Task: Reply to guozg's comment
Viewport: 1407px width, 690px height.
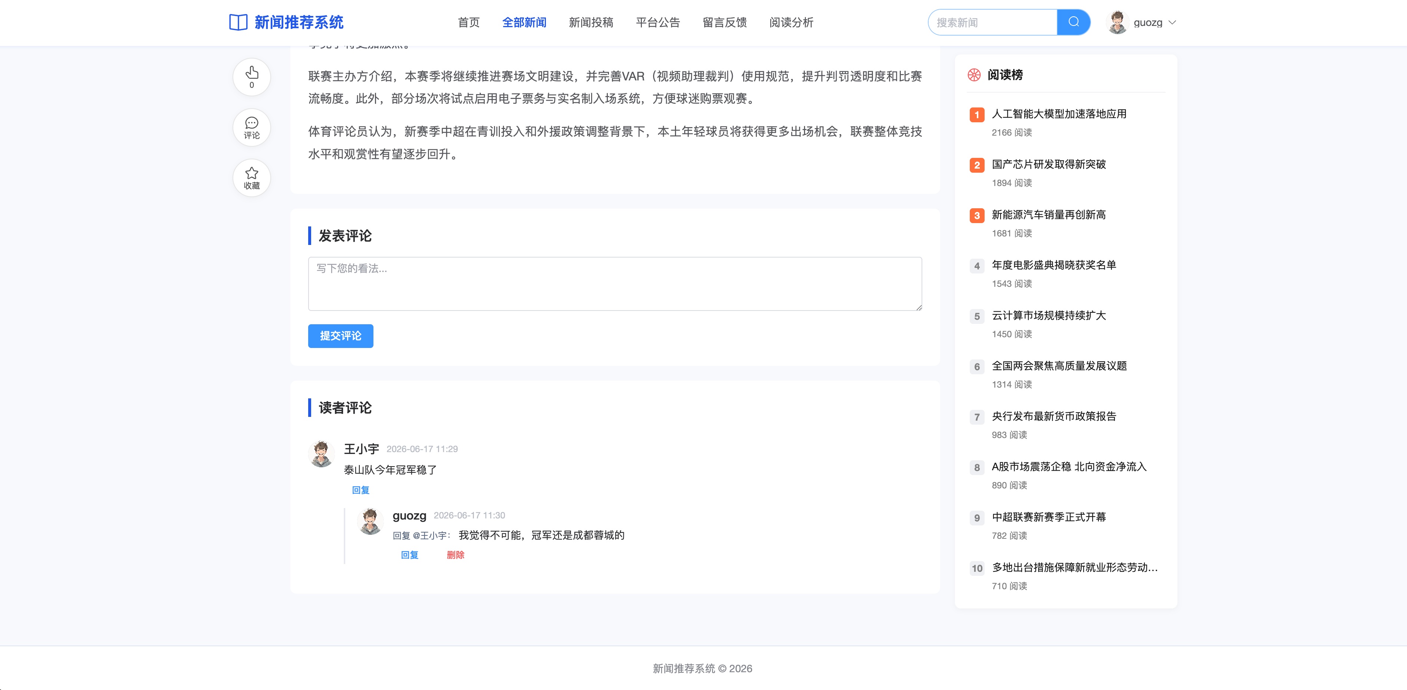Action: pos(410,555)
